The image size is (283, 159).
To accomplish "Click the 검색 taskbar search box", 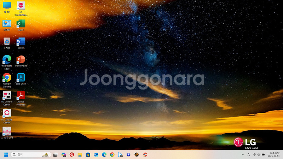I will point(31,155).
